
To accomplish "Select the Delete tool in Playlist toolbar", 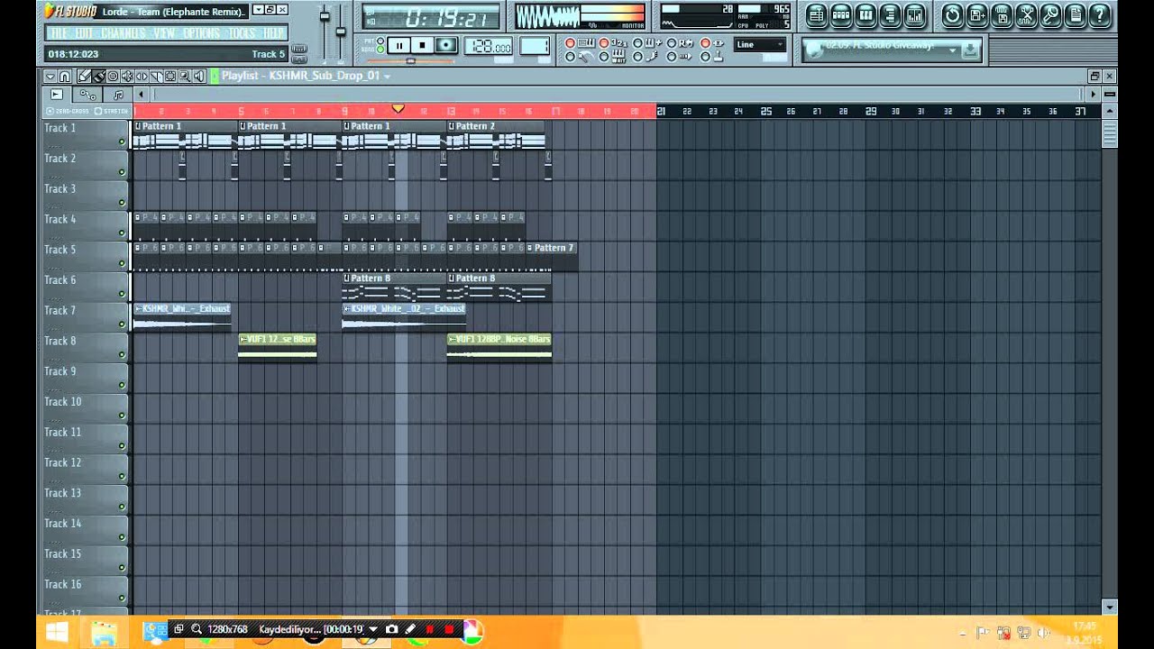I will [x=113, y=77].
